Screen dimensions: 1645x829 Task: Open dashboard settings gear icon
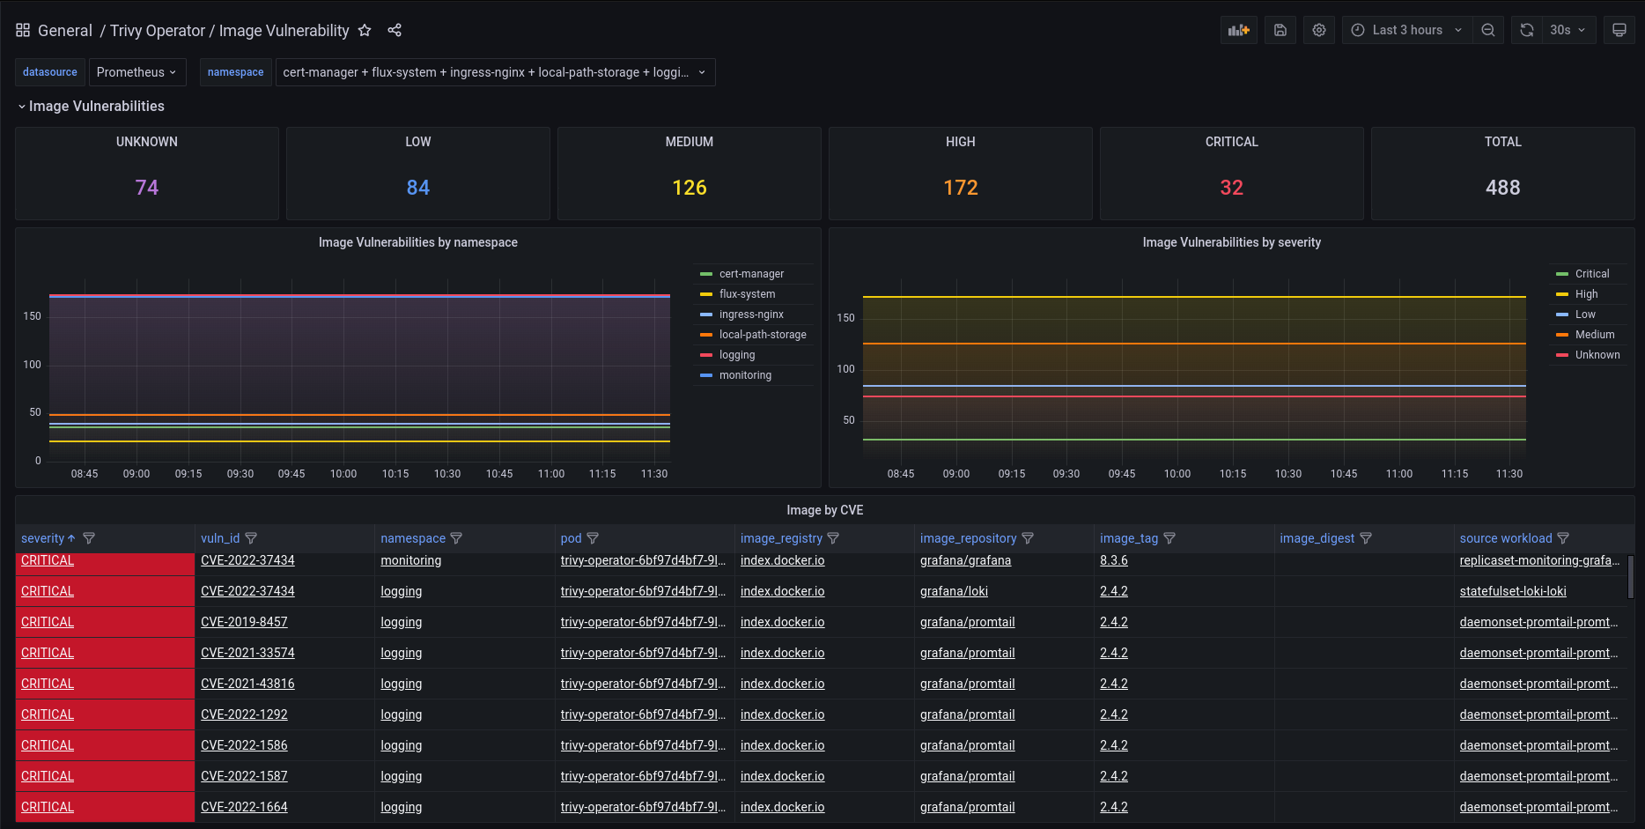(x=1319, y=30)
